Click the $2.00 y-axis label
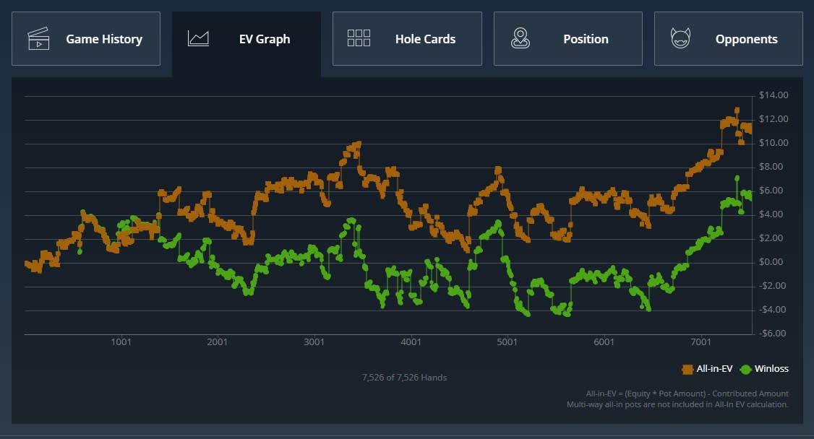The image size is (814, 439). [x=771, y=238]
